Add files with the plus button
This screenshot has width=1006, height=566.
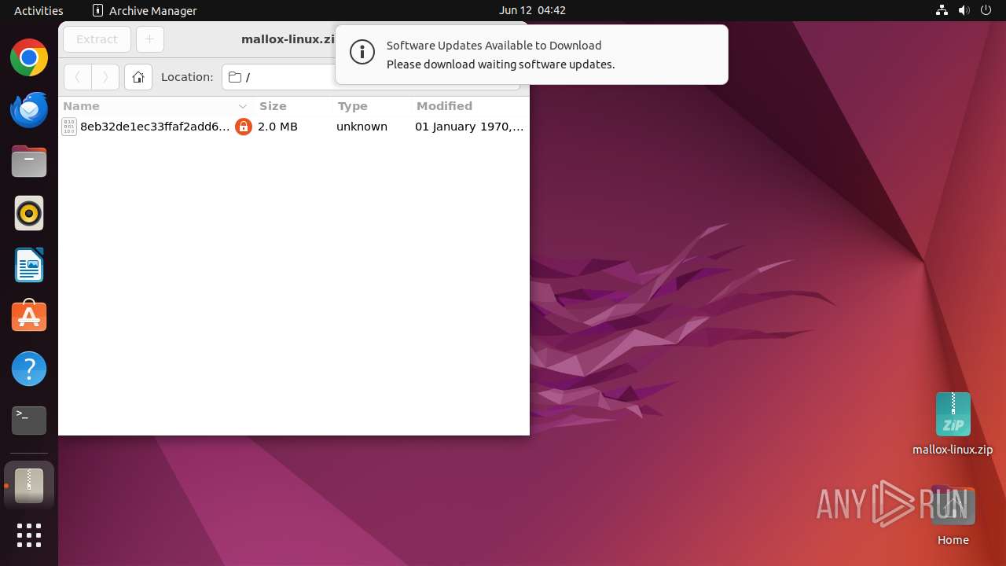pos(149,39)
